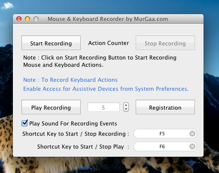Click the Start Recording button
Viewport: 219px width, 173px height.
51,43
